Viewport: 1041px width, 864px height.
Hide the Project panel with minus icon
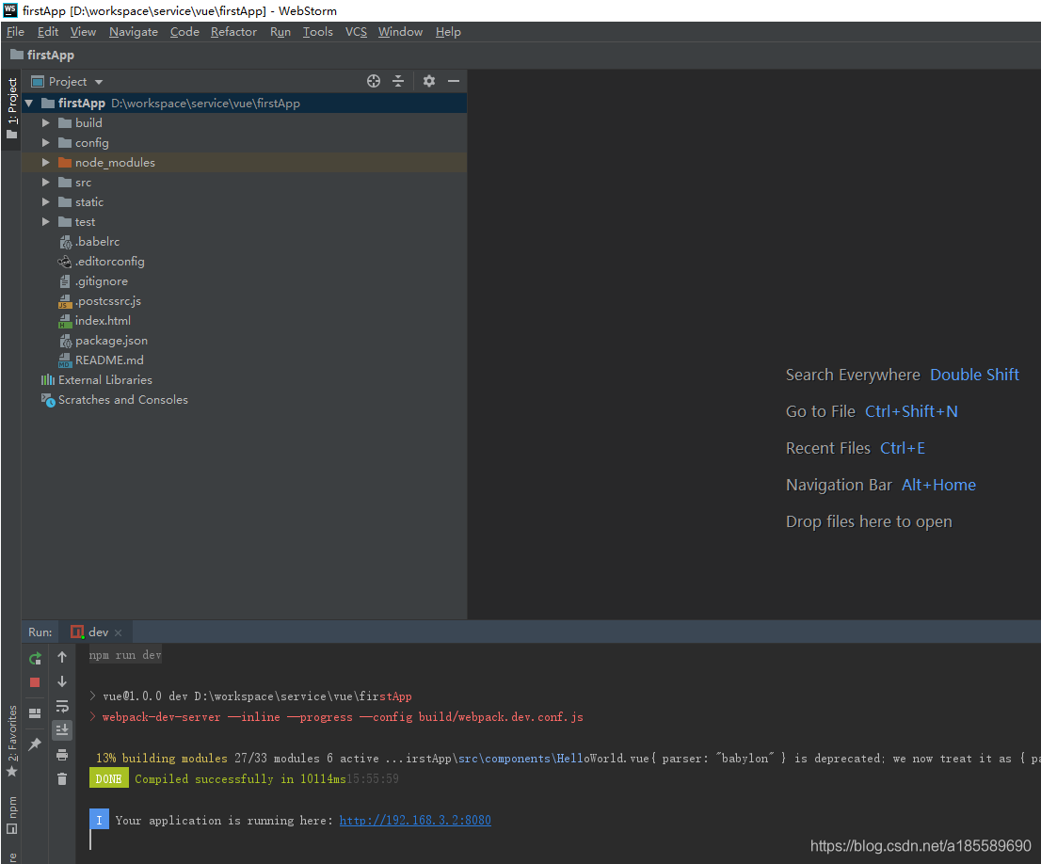[x=454, y=81]
